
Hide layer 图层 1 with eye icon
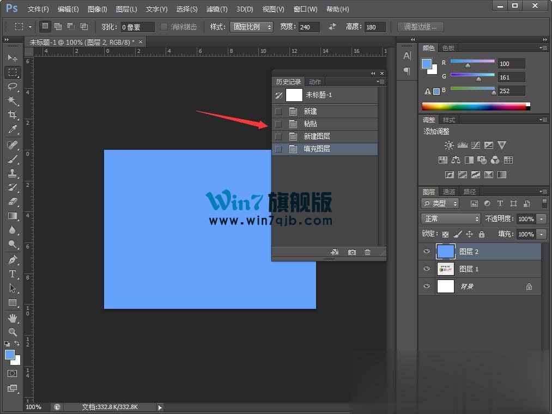[x=427, y=269]
